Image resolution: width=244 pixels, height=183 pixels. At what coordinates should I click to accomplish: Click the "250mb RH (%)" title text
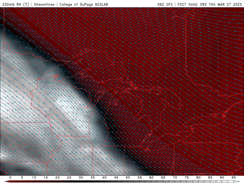[x=16, y=4]
